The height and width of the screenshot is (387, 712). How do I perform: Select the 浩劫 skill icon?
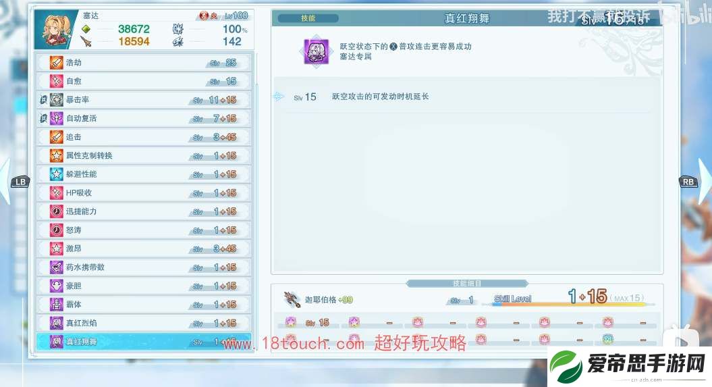click(x=56, y=62)
